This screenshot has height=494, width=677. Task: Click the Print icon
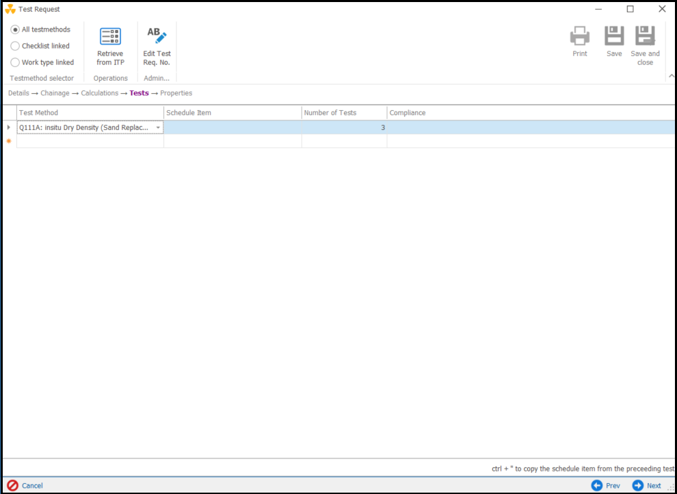click(579, 36)
